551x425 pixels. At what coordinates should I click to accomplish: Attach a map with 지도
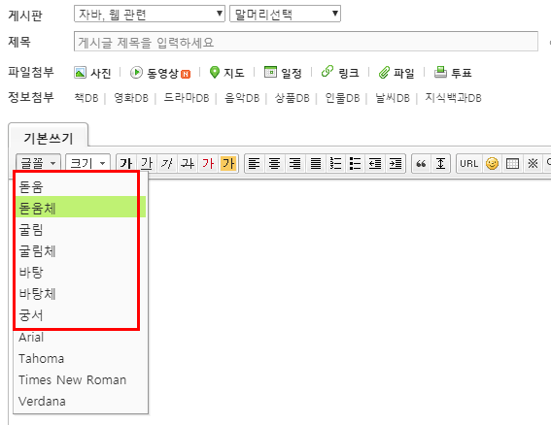[x=226, y=73]
